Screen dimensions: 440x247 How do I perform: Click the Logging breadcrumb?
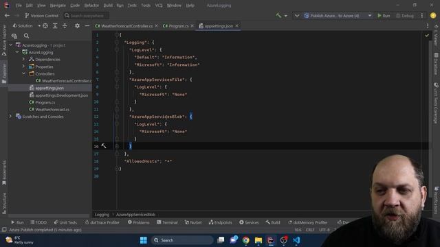tap(102, 215)
